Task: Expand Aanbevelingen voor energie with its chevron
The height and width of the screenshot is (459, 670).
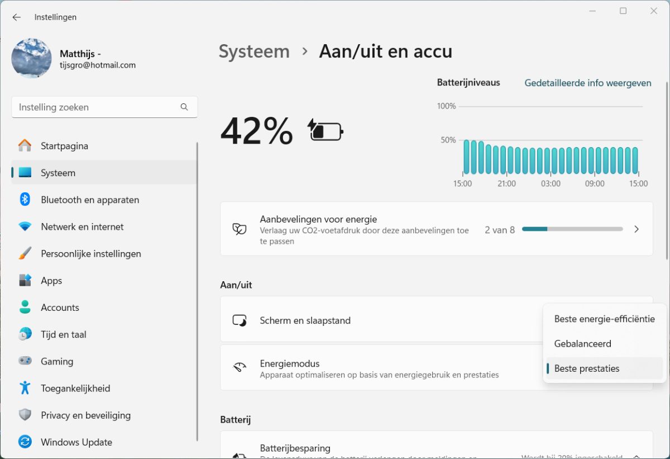Action: tap(636, 229)
